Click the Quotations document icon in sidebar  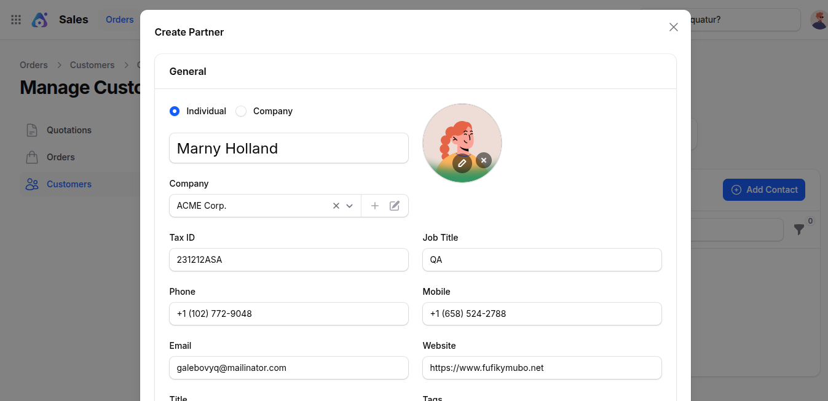[31, 130]
